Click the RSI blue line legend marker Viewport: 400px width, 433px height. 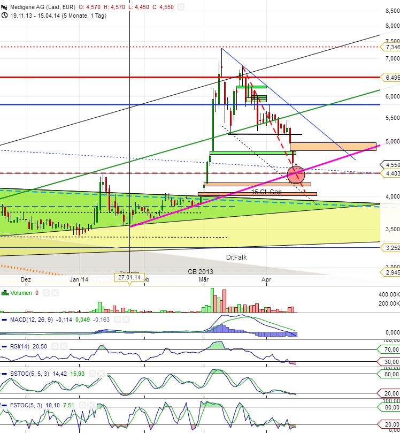pos(4,346)
